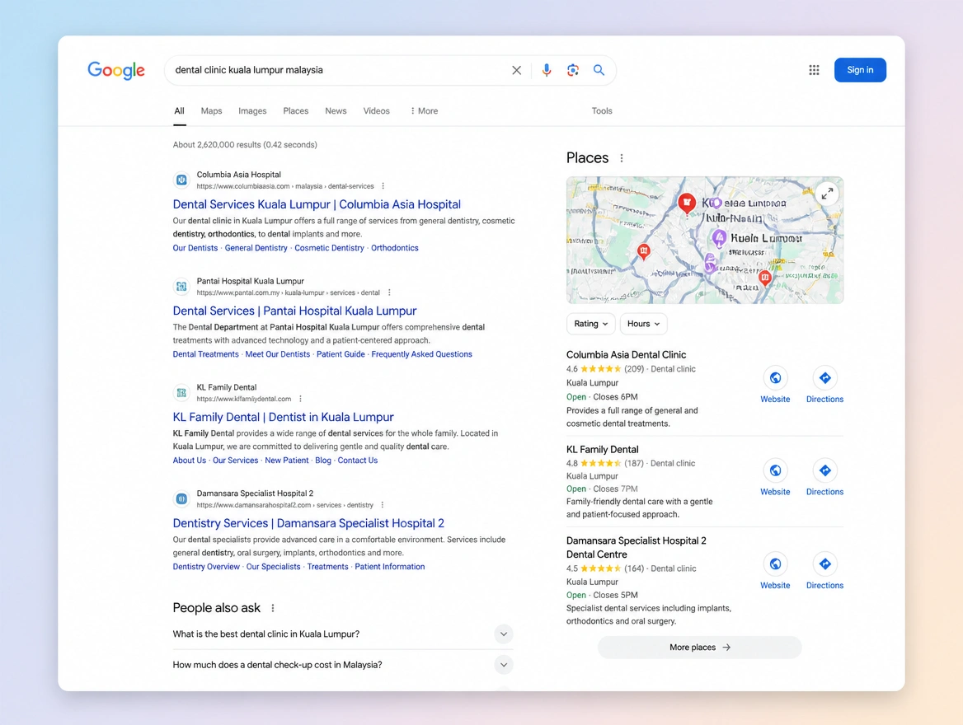Switch to the Videos tab

click(377, 111)
